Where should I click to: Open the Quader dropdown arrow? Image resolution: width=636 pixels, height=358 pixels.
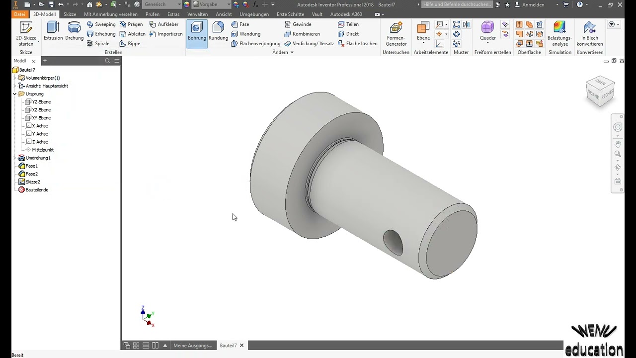487,43
